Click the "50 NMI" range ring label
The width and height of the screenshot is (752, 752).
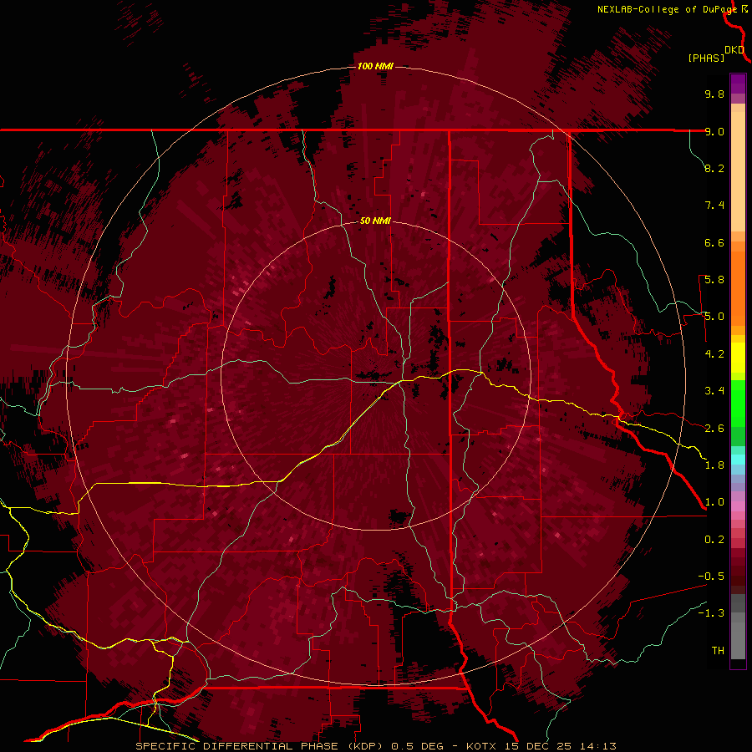[375, 221]
